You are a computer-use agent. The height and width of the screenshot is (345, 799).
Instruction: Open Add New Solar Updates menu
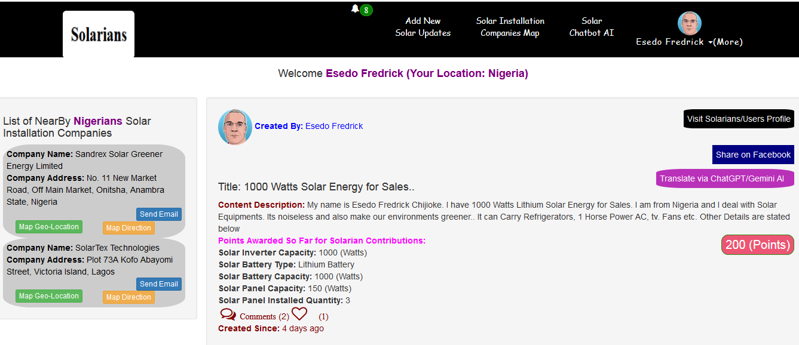coord(423,27)
